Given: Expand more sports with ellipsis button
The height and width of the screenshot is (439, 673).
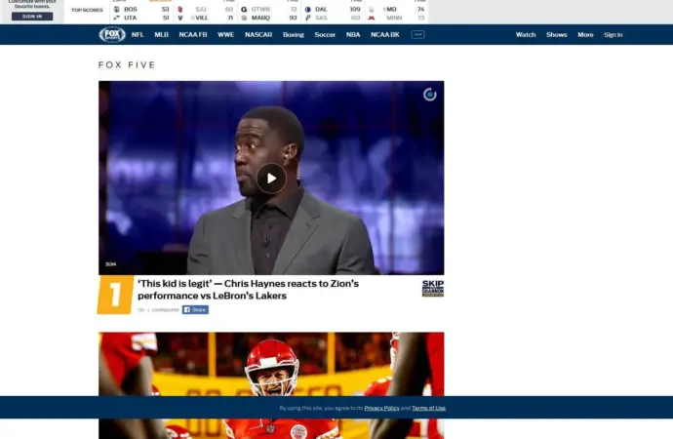Looking at the screenshot, I should (417, 35).
